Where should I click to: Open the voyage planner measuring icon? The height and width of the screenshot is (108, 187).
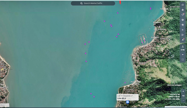coord(183,30)
